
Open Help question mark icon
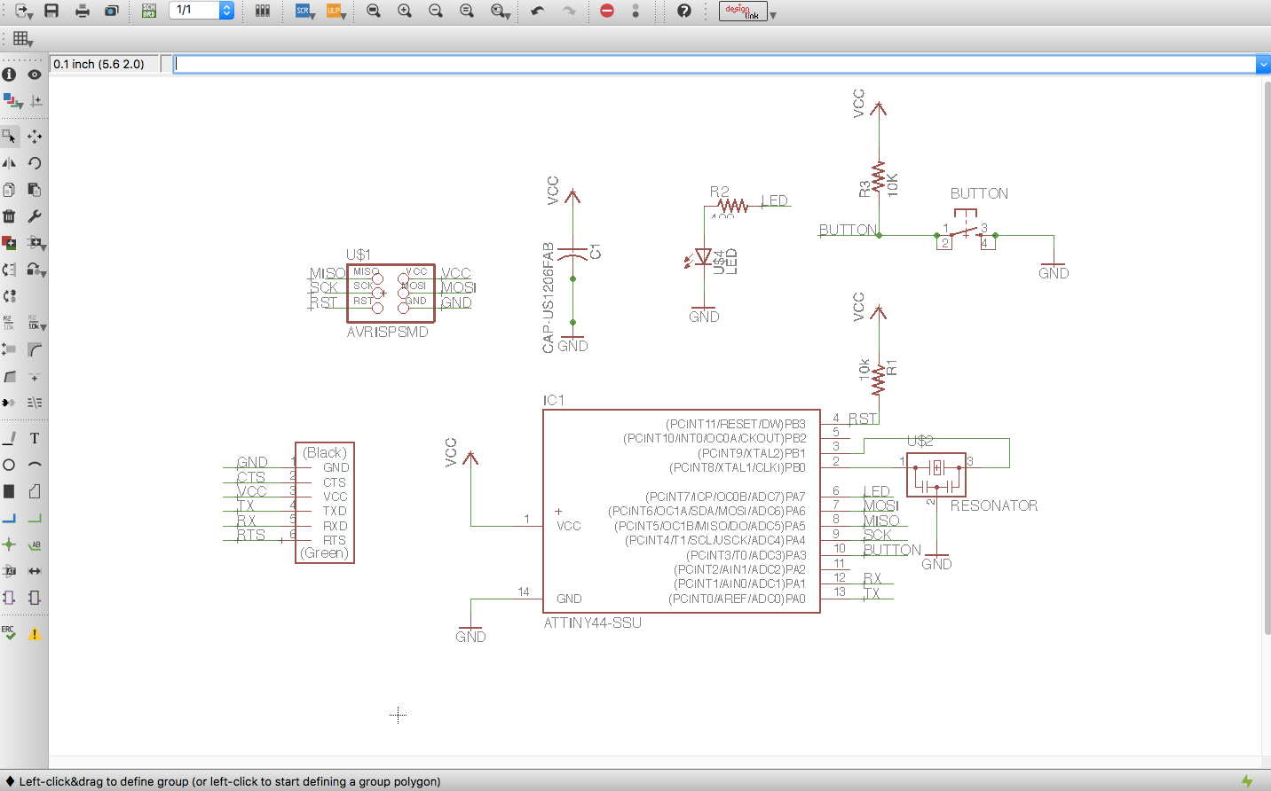click(684, 11)
